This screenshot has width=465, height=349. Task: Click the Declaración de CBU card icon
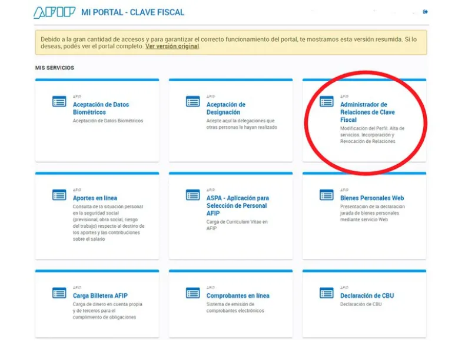click(x=326, y=293)
